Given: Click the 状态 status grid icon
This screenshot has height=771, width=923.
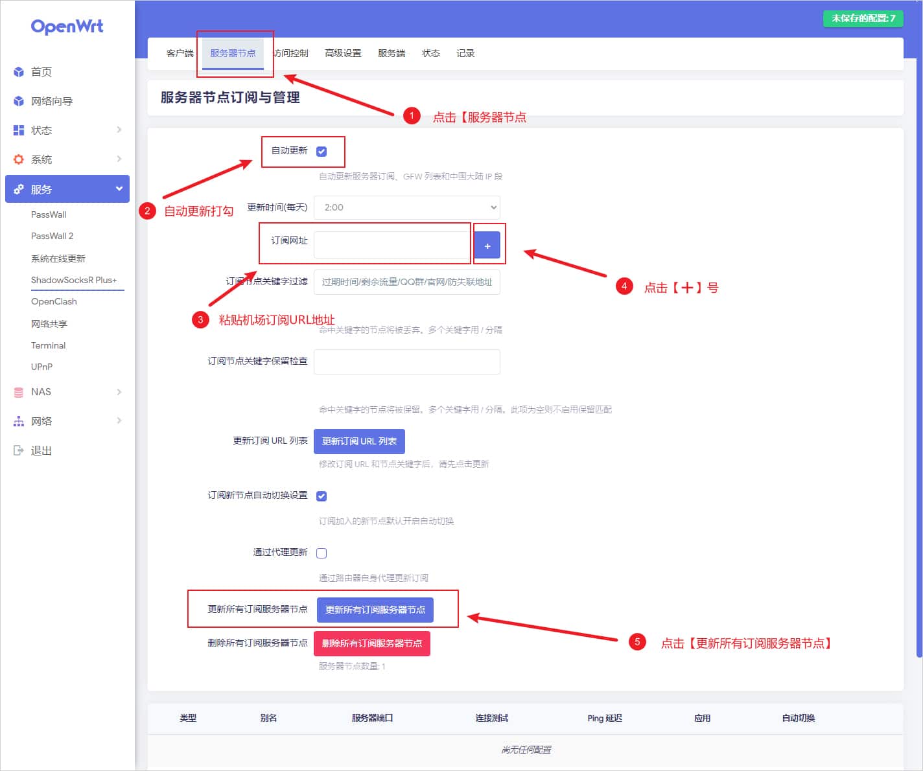Looking at the screenshot, I should (19, 130).
